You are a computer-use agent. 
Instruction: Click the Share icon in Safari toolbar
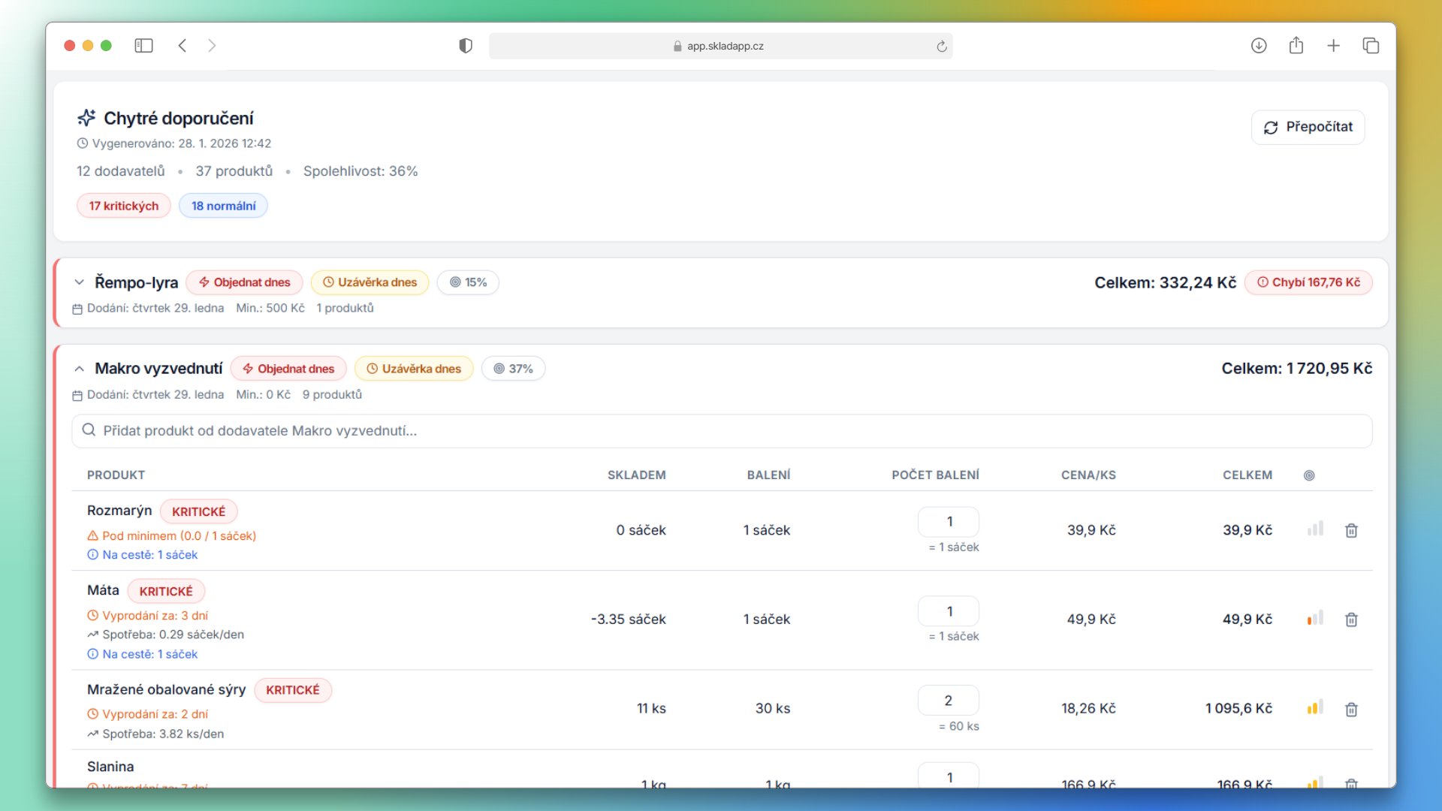1296,46
